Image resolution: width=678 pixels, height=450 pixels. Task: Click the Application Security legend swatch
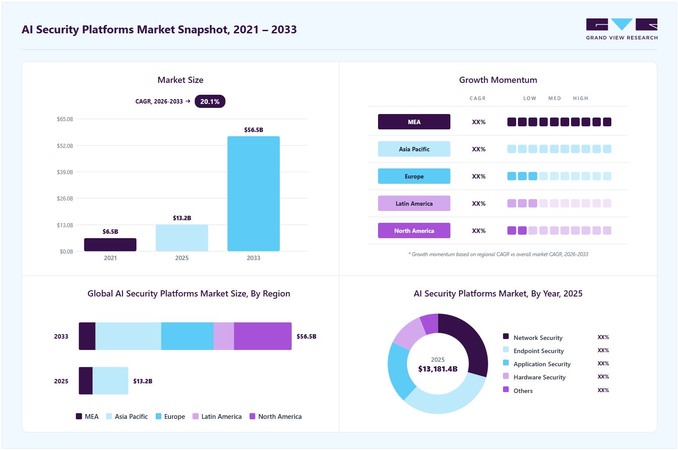(x=506, y=363)
